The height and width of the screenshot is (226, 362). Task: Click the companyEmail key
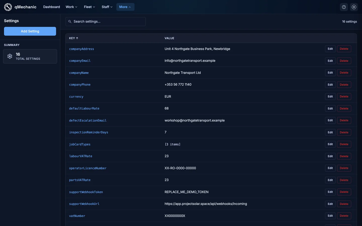(x=80, y=61)
